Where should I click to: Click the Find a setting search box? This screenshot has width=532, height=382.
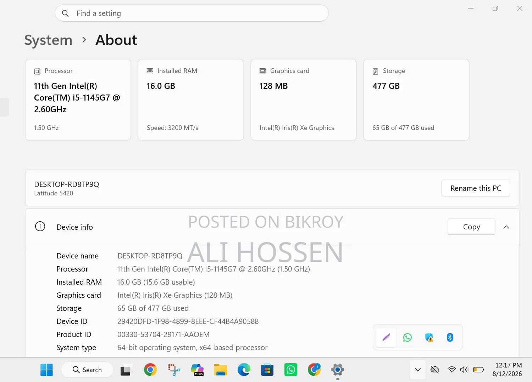(192, 13)
